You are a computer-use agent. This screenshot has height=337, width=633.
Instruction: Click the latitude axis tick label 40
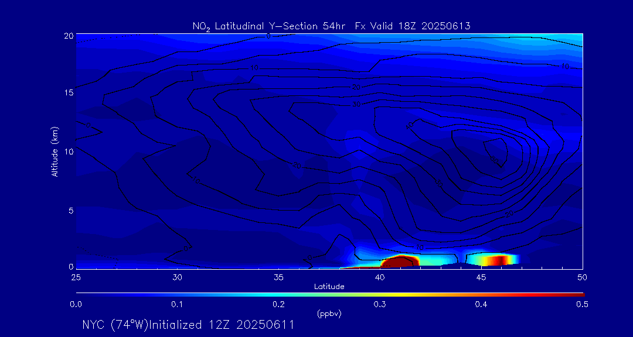380,277
